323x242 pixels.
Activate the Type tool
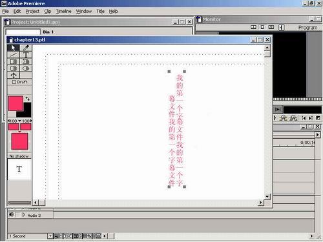pos(26,55)
